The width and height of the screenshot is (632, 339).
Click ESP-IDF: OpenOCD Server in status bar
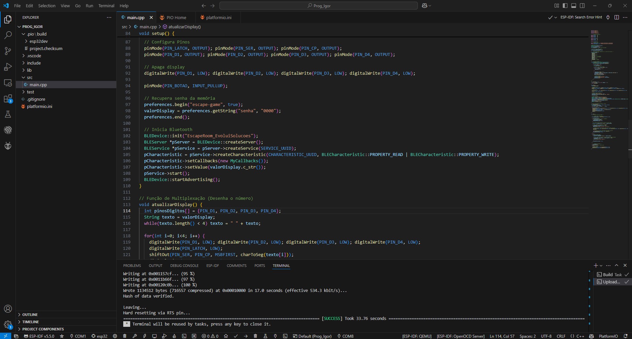click(461, 336)
